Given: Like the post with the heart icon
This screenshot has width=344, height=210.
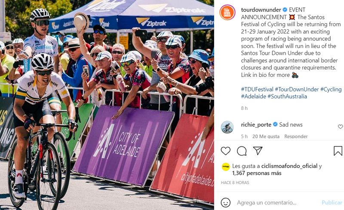Looking at the screenshot, I should pyautogui.click(x=225, y=151).
